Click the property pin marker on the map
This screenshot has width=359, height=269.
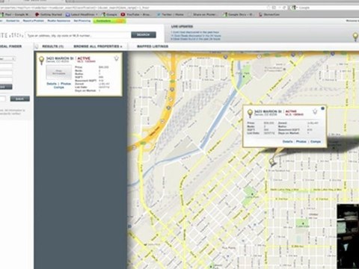coord(272,161)
